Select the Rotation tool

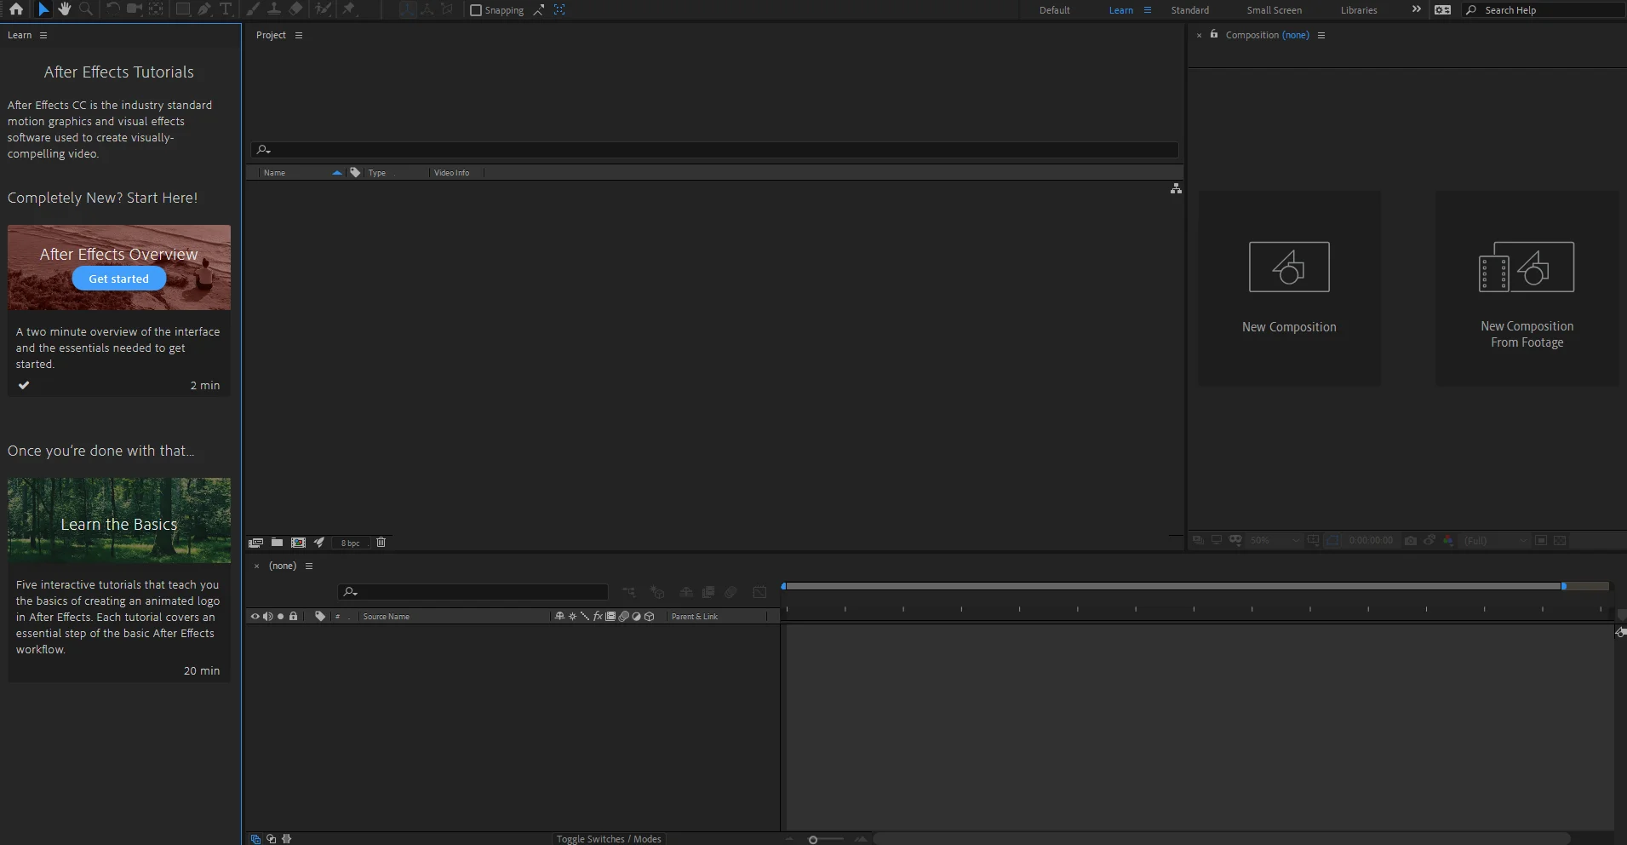point(113,9)
